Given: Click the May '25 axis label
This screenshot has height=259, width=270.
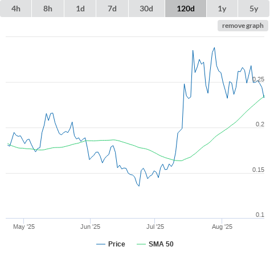Looking at the screenshot, I should 24,227.
